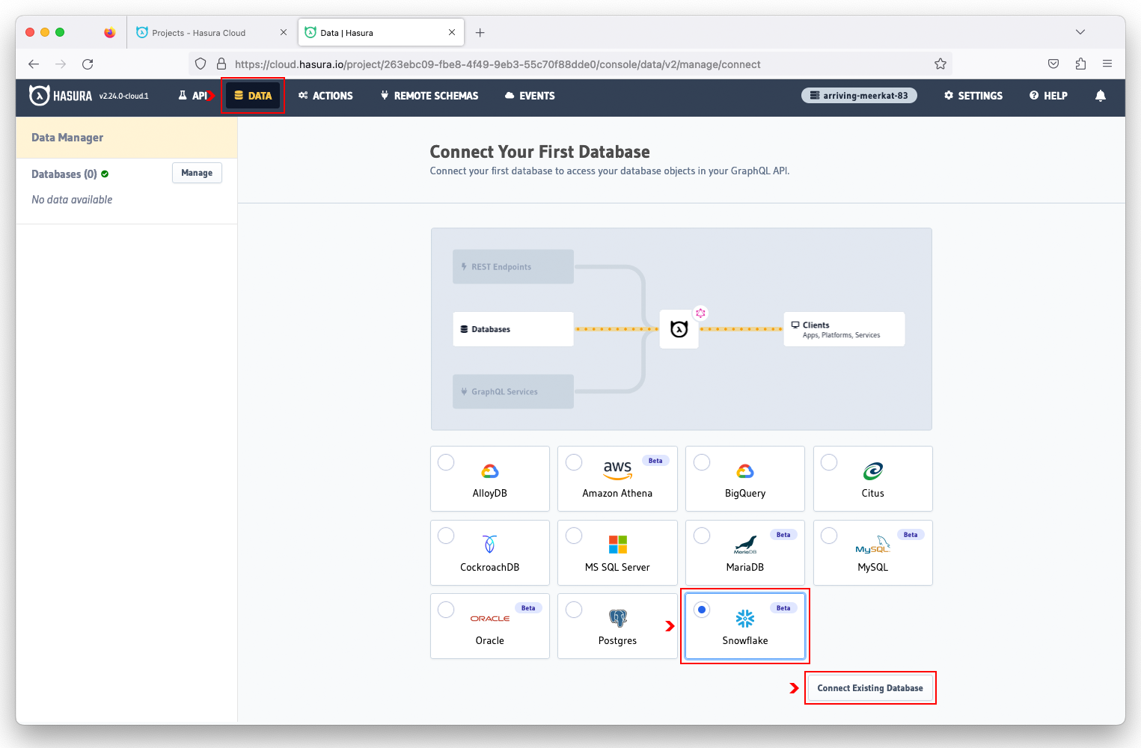1141x748 pixels.
Task: Click the Connect Existing Database button
Action: 869,688
